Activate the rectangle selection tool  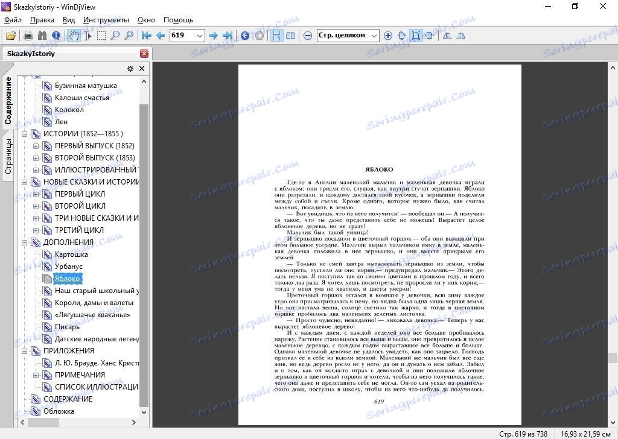coord(101,36)
